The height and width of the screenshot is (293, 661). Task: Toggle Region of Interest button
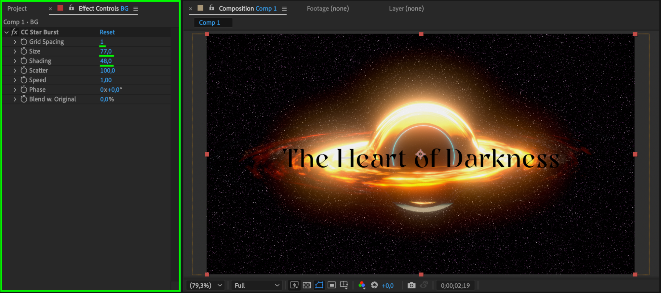(x=332, y=285)
